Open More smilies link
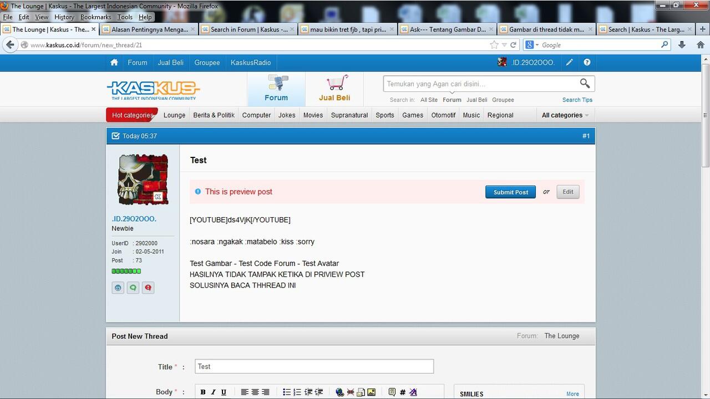The image size is (710, 399). coord(572,394)
